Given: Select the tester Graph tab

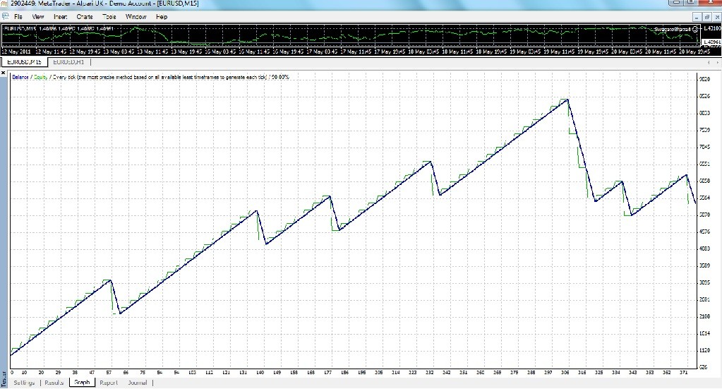Looking at the screenshot, I should pyautogui.click(x=82, y=383).
